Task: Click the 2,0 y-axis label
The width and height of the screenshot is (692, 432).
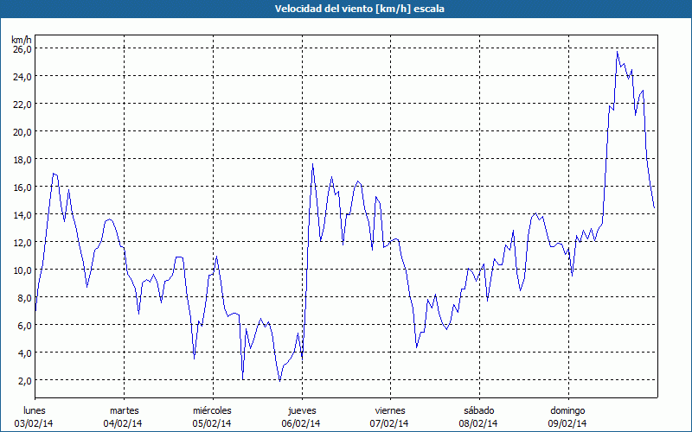Action: click(x=24, y=381)
